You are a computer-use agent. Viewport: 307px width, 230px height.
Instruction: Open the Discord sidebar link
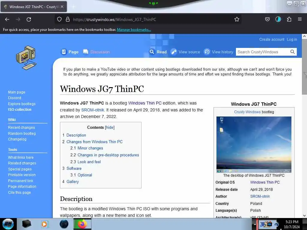point(14,98)
